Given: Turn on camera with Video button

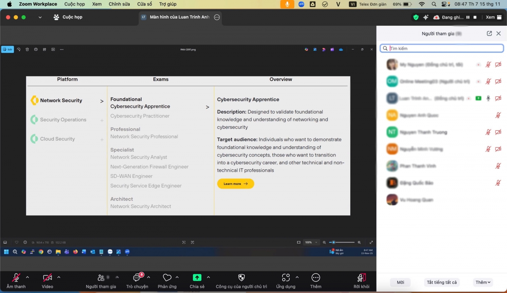Looking at the screenshot, I should (47, 277).
